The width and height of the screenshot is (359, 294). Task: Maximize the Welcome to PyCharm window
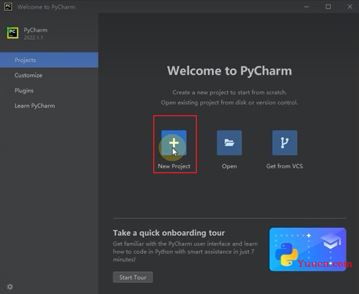coord(328,7)
